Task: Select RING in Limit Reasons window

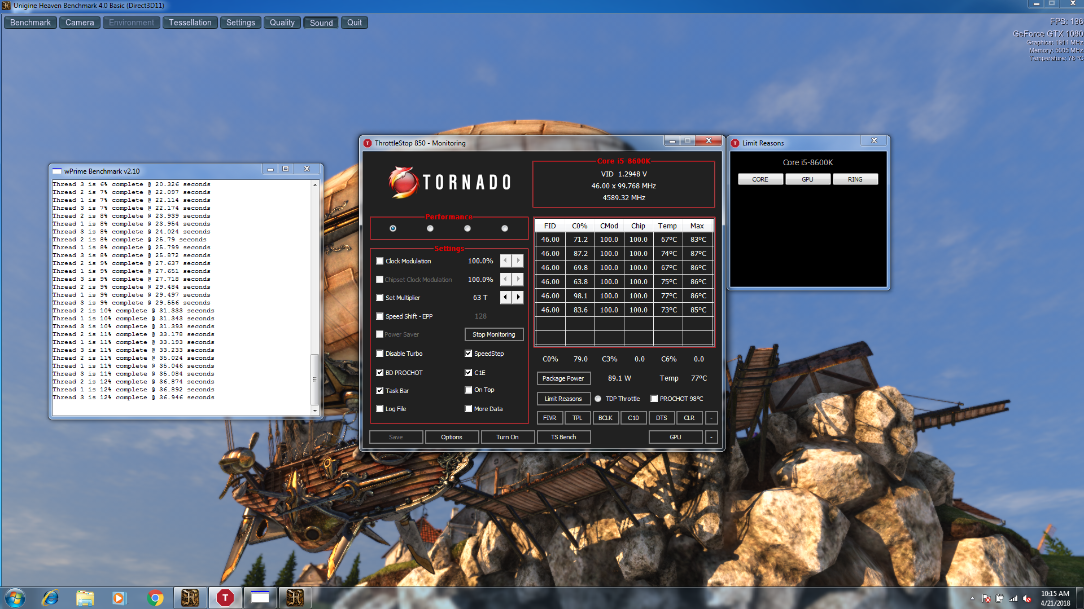Action: point(855,179)
